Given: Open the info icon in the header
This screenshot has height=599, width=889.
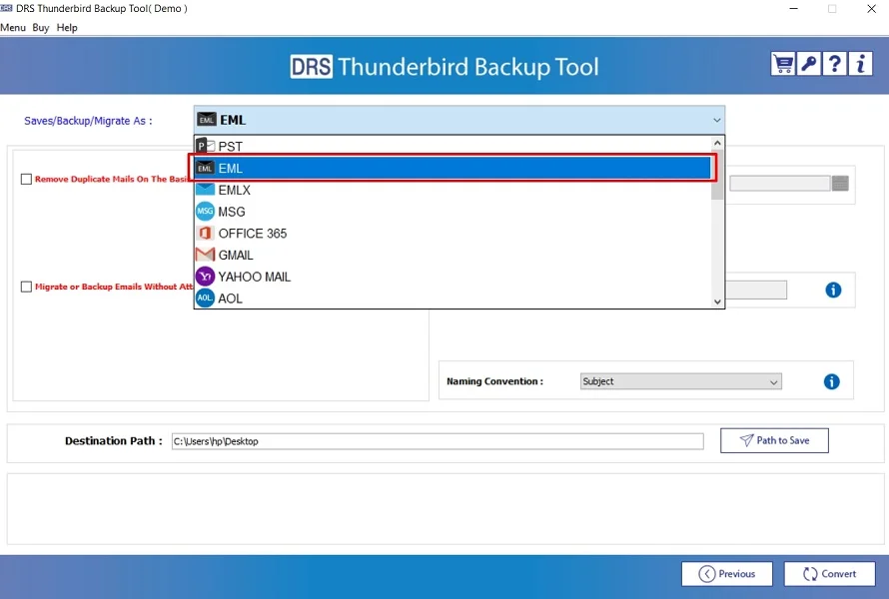Looking at the screenshot, I should [859, 63].
